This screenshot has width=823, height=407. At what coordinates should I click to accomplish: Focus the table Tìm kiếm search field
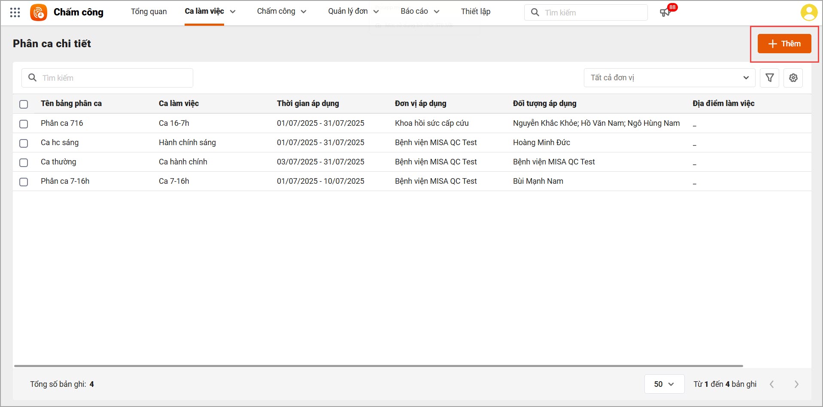[112, 78]
